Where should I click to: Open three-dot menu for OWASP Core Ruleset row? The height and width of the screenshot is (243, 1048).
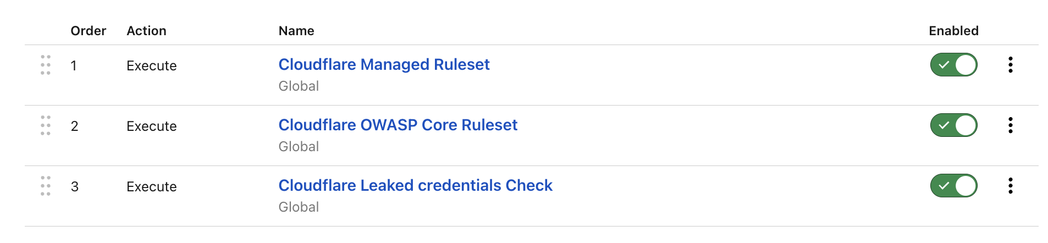tap(1010, 125)
